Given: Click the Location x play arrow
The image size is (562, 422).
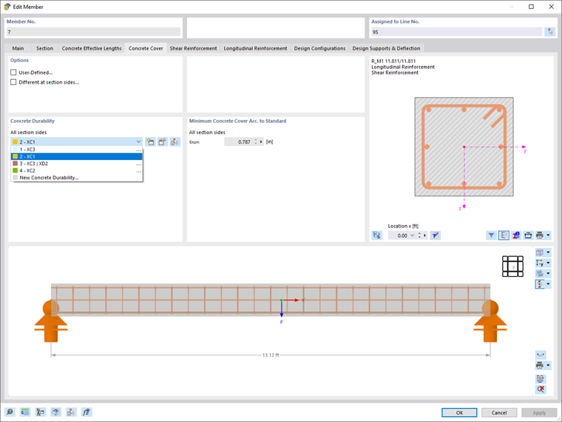Looking at the screenshot, I should click(425, 235).
